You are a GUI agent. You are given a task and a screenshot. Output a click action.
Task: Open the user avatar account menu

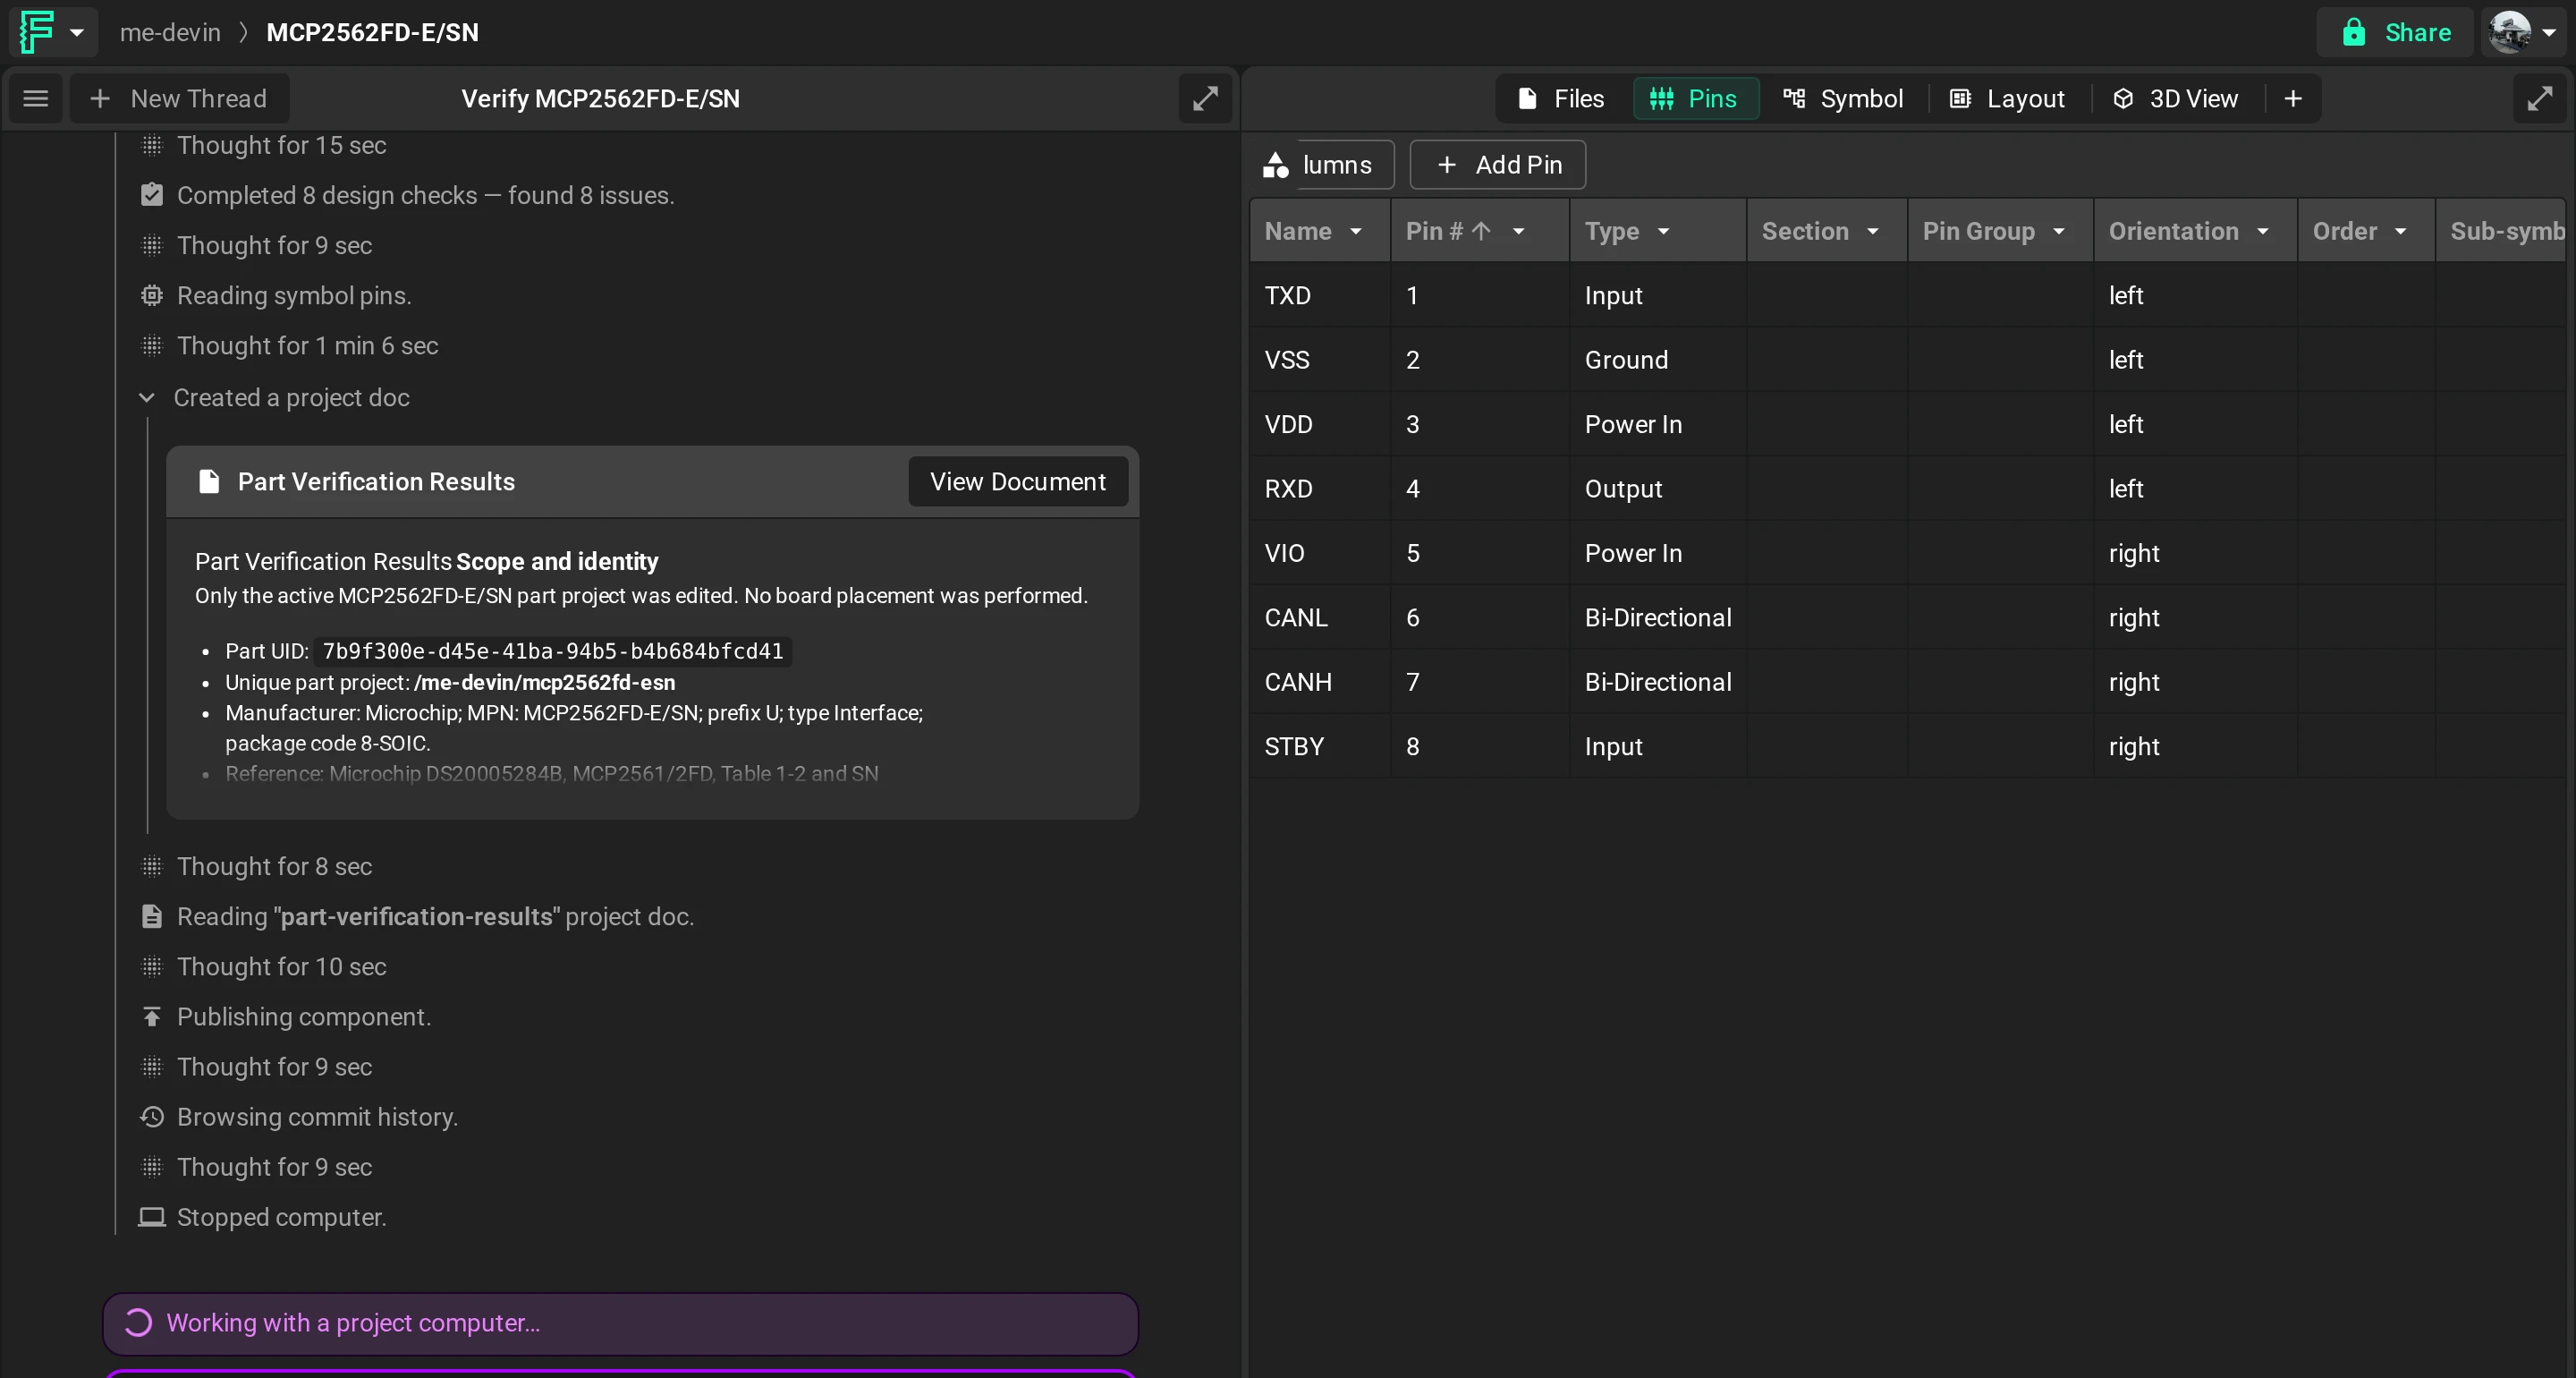click(2524, 32)
